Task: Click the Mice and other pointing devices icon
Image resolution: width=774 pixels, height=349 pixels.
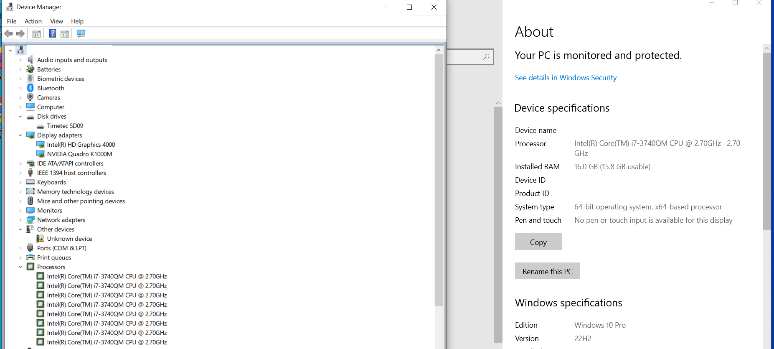Action: [30, 201]
